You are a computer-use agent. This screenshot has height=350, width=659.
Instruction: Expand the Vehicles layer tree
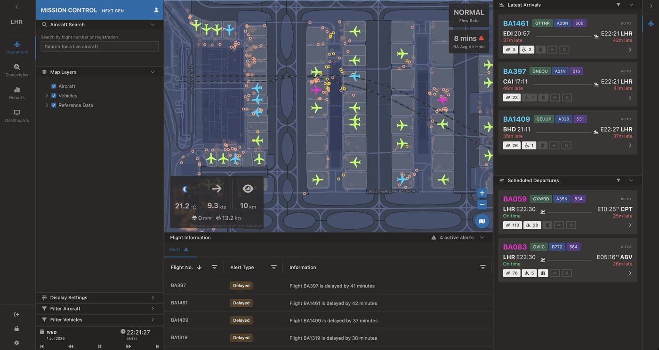coord(47,96)
